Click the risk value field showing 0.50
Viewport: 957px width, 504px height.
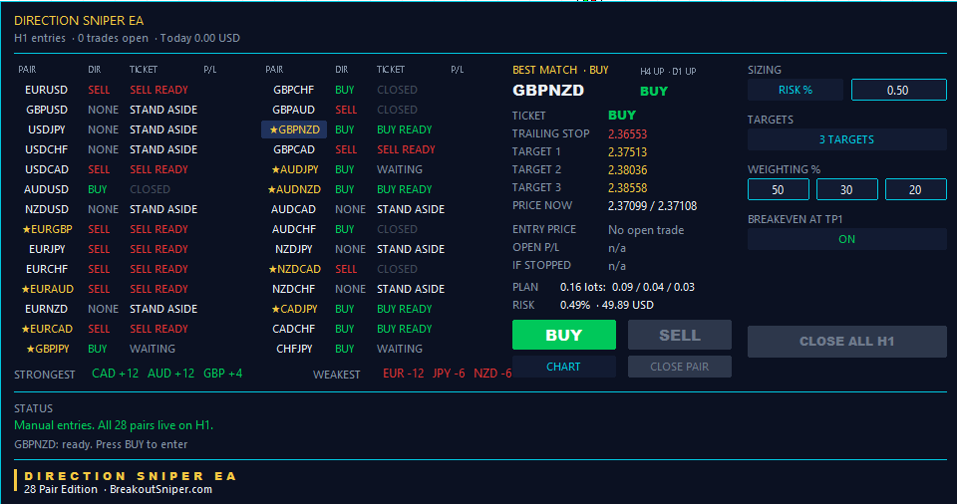pyautogui.click(x=898, y=90)
